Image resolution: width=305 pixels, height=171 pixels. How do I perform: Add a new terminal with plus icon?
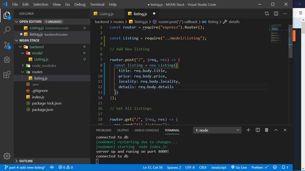click(248, 130)
